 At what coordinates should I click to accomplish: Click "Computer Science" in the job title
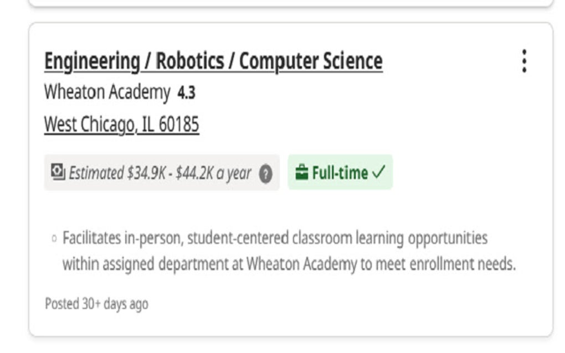[x=311, y=61]
